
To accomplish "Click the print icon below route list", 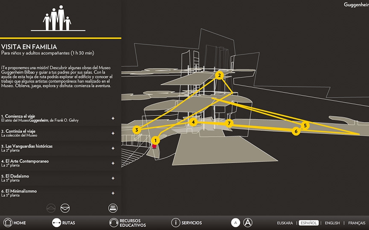I will tap(113, 208).
